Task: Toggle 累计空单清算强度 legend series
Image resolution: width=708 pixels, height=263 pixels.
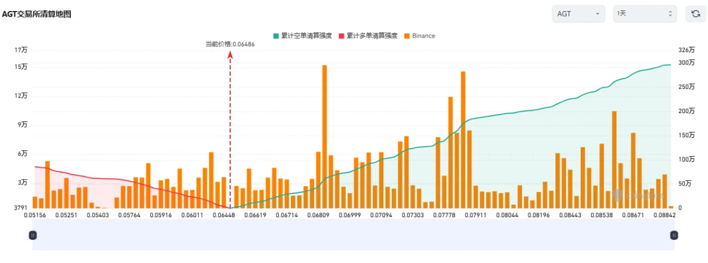Action: point(302,36)
